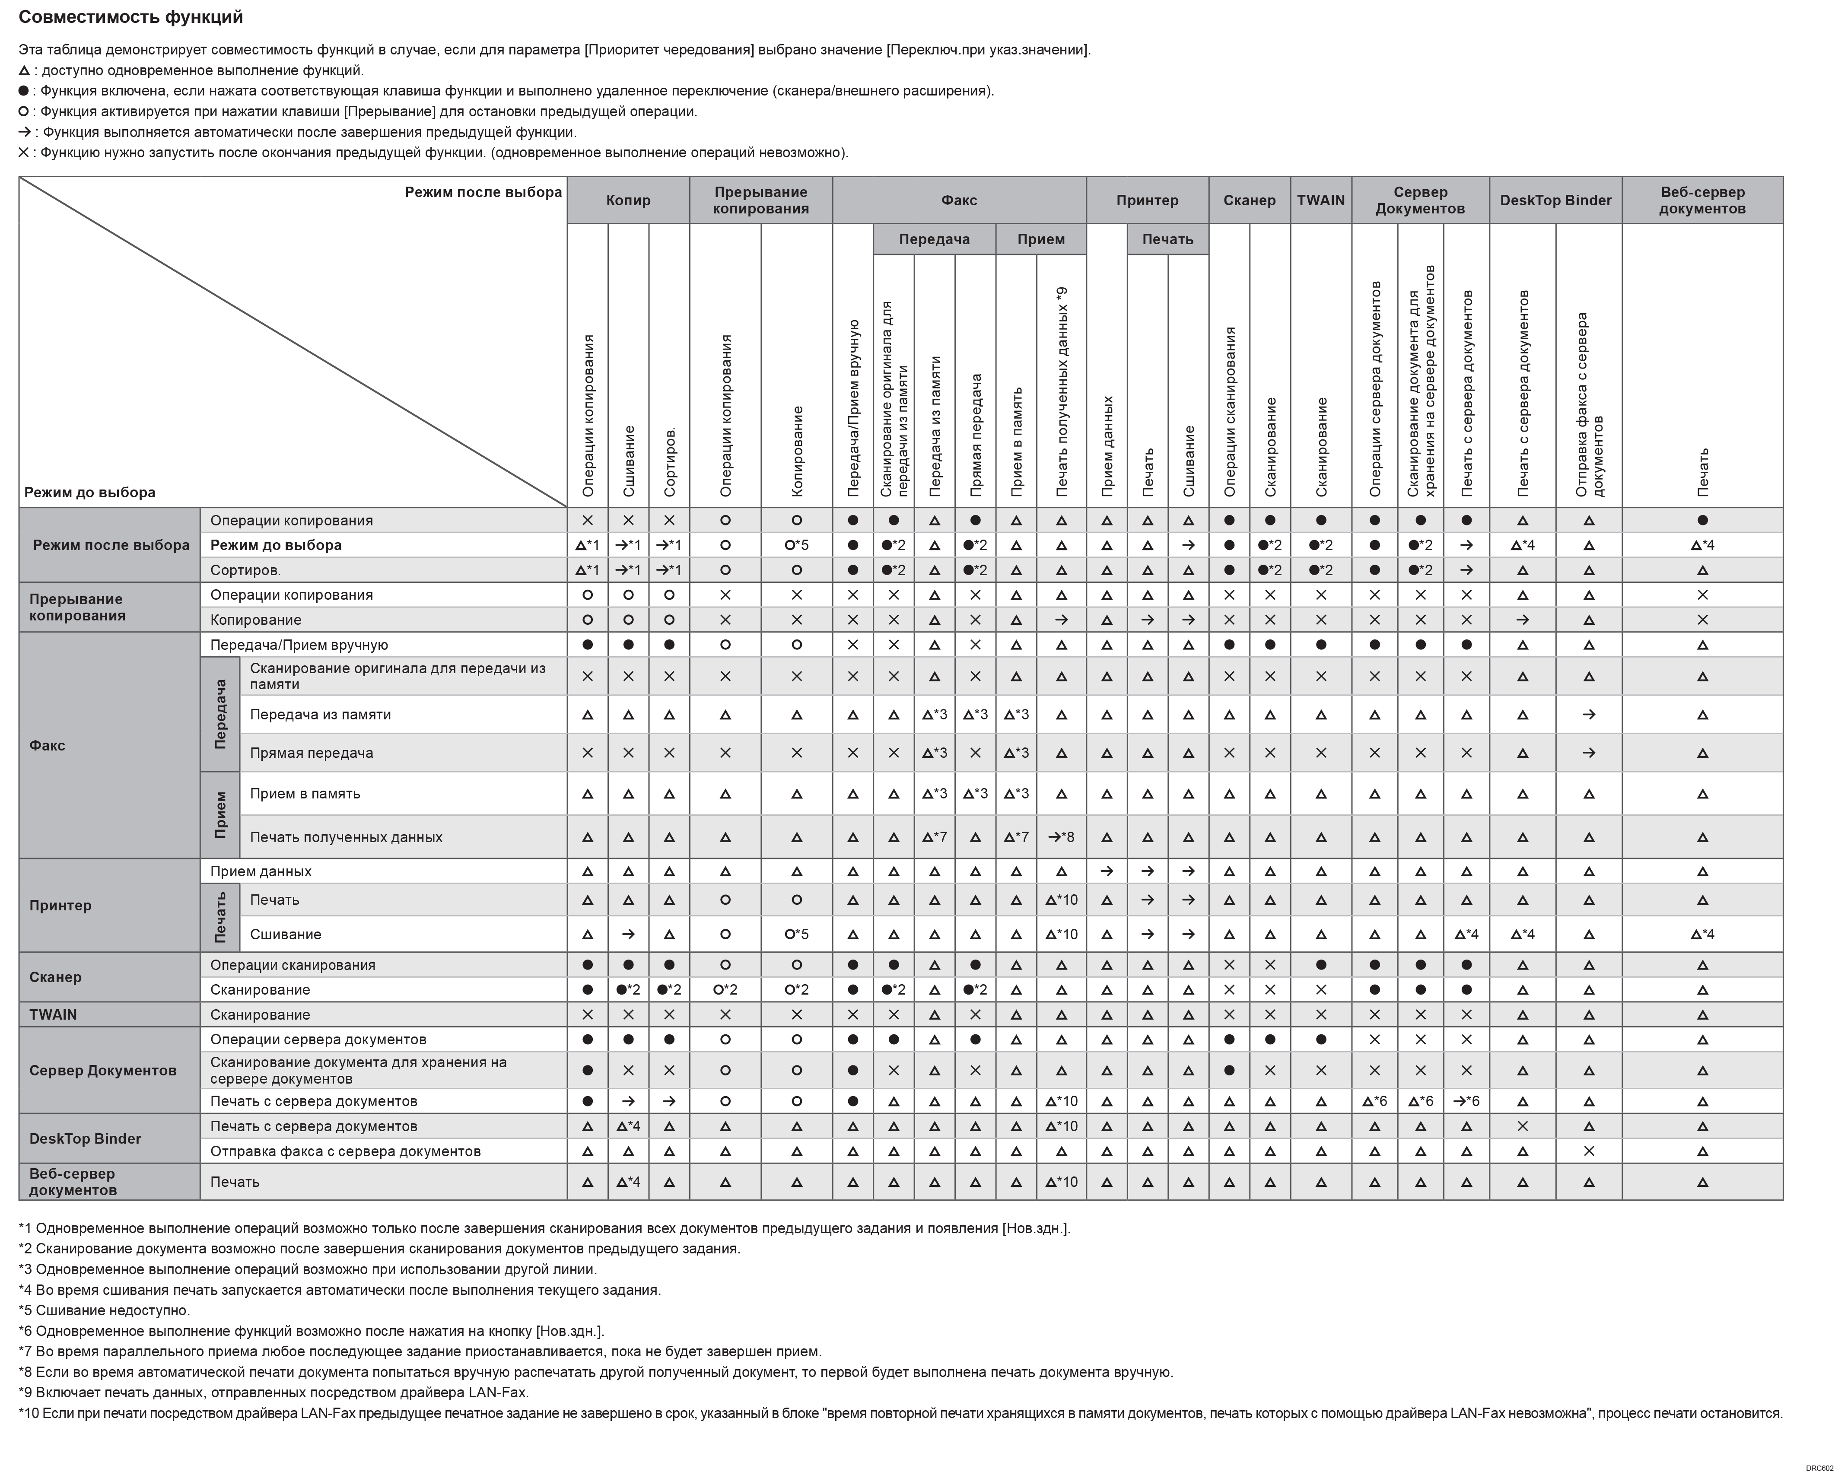Click the cross in DeskTop Binder fax row
The image size is (1835, 1472).
[1588, 1151]
